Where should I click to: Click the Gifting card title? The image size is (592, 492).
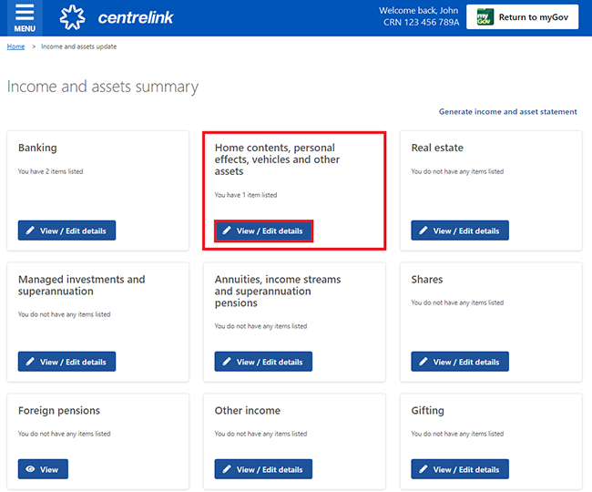coord(428,410)
